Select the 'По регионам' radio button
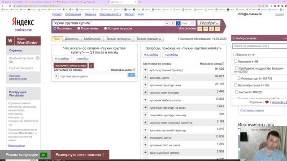 [79, 28]
